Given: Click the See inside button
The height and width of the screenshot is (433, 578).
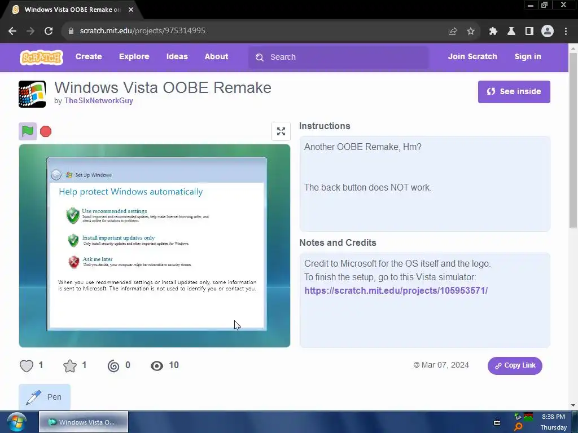Looking at the screenshot, I should (514, 92).
